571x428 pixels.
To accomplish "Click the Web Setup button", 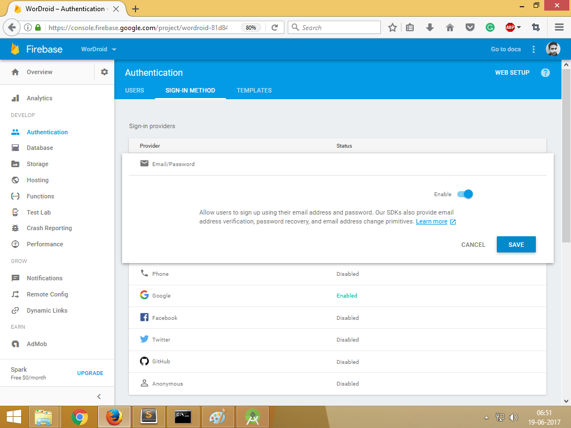I will point(512,72).
